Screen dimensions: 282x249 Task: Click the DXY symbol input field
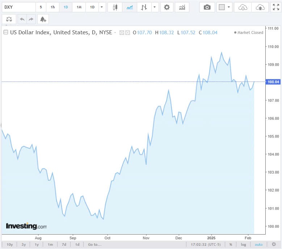point(18,7)
